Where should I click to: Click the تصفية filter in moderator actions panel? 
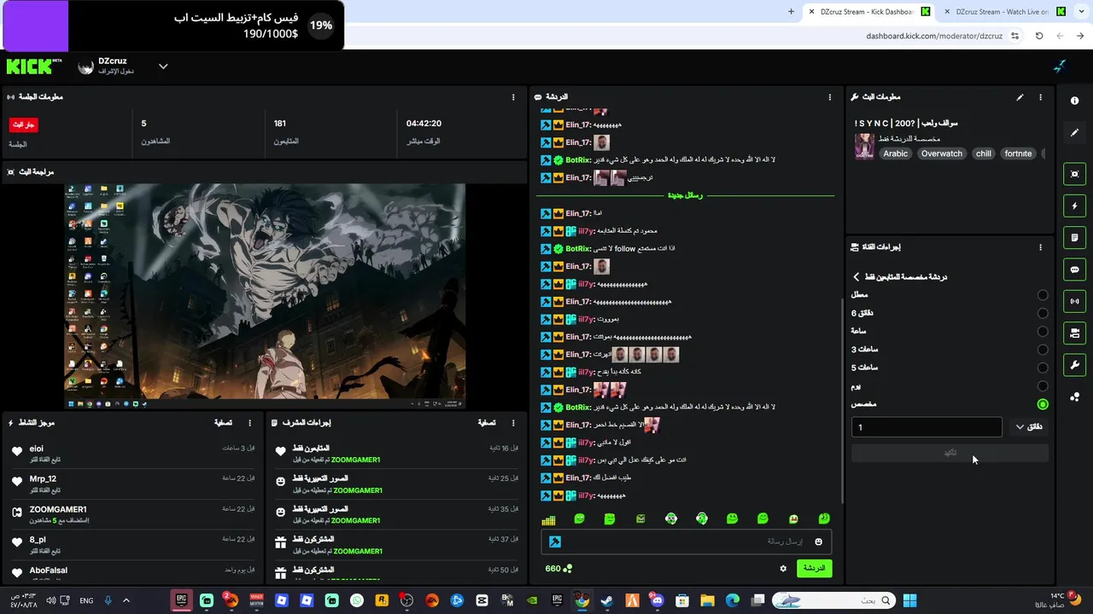pos(486,423)
